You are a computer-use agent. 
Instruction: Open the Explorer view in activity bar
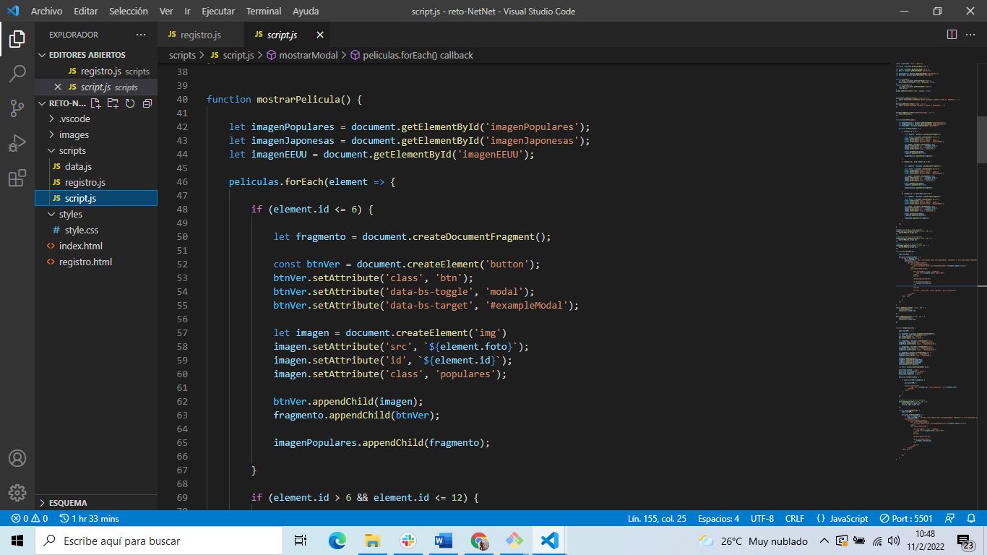click(17, 38)
